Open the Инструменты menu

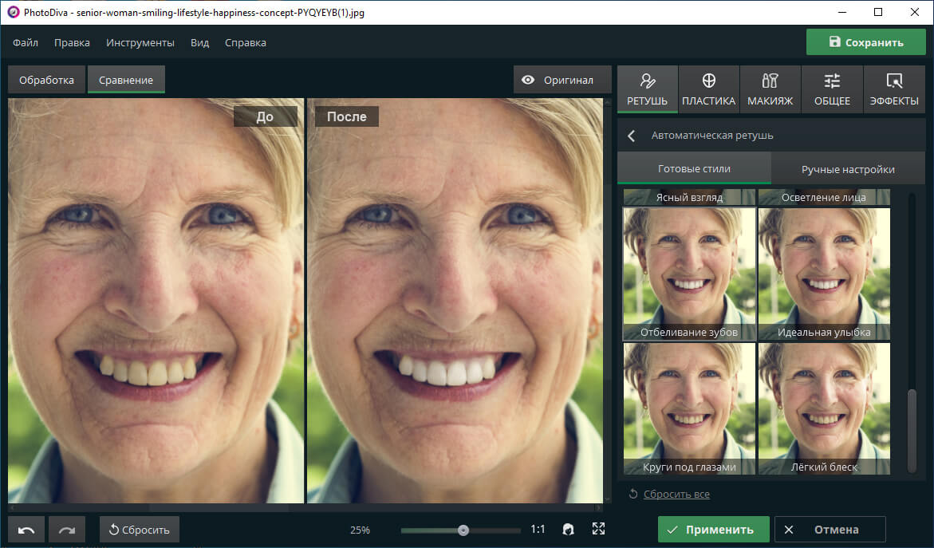coord(140,43)
